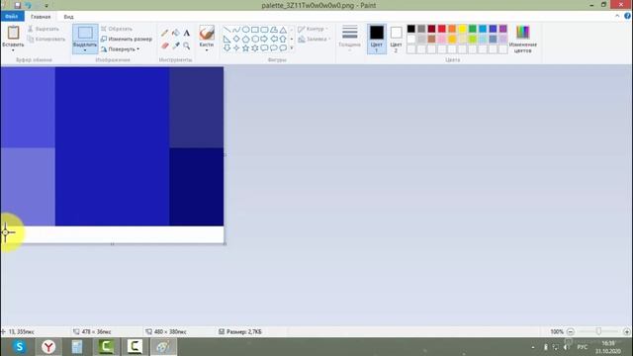Click the Paint taskbar icon

[163, 347]
